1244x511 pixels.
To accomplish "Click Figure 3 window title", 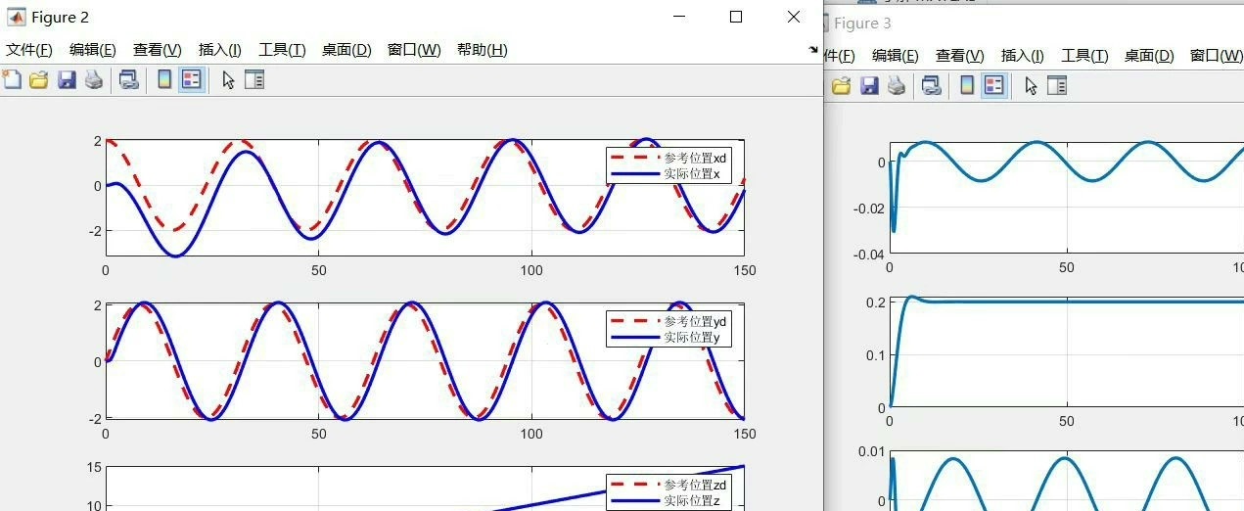I will click(862, 23).
